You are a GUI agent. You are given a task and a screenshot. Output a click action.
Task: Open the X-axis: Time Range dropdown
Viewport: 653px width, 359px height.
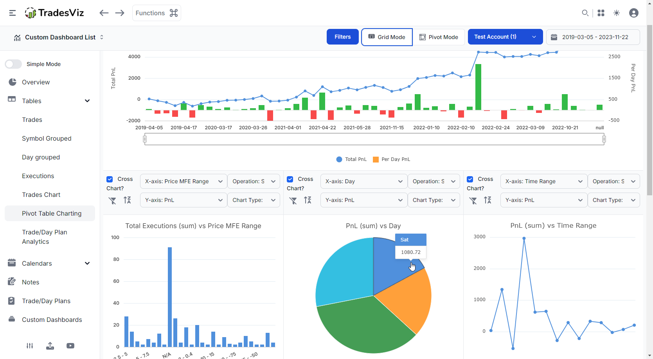coord(544,181)
